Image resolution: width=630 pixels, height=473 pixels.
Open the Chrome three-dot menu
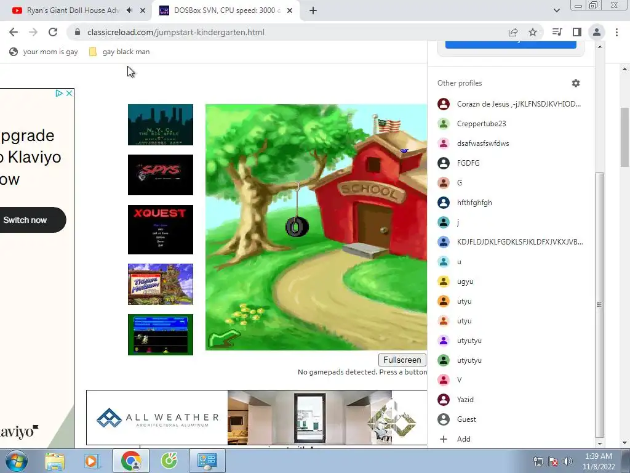(x=616, y=32)
